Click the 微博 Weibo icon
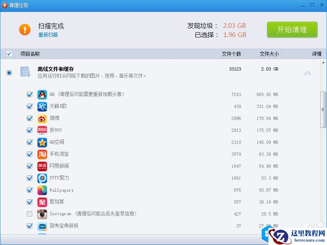This screenshot has width=327, height=245. point(42,118)
